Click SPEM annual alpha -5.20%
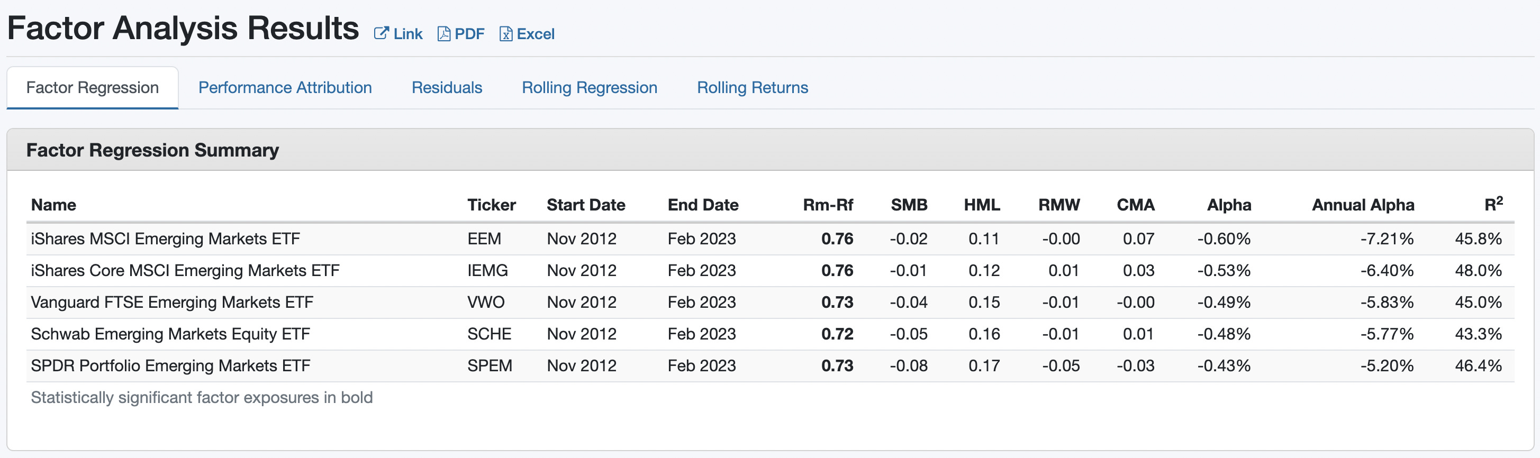 point(1387,365)
